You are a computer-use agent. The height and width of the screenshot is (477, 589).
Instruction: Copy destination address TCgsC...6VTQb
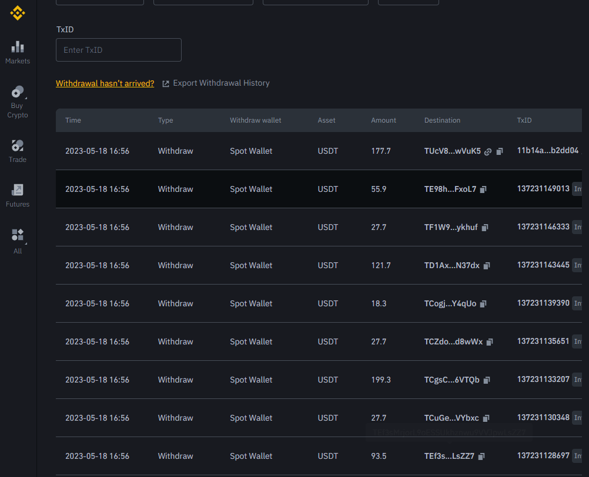[x=487, y=380]
